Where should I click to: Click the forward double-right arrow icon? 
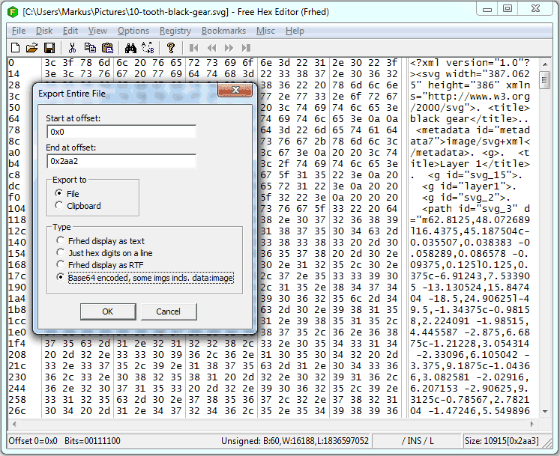[x=229, y=48]
